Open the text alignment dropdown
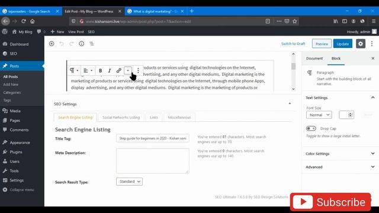The image size is (379, 213). pyautogui.click(x=88, y=70)
